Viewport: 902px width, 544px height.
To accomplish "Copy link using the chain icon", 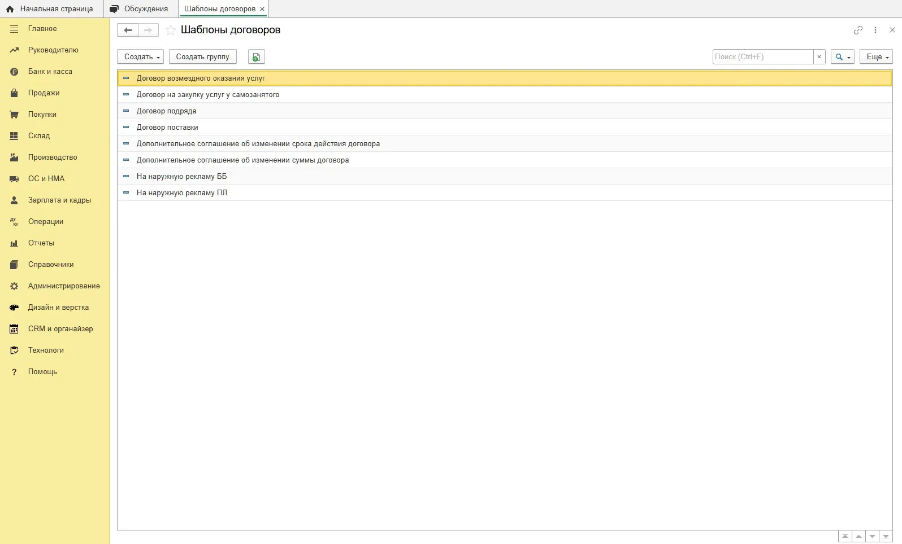I will pos(858,30).
